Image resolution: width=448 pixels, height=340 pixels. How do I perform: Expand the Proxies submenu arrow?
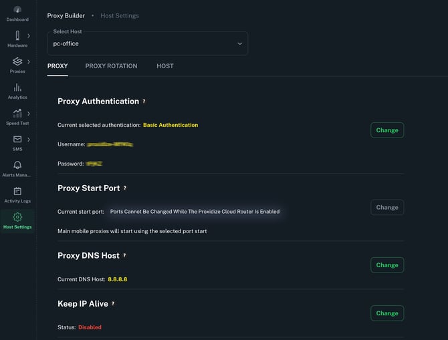coord(29,62)
